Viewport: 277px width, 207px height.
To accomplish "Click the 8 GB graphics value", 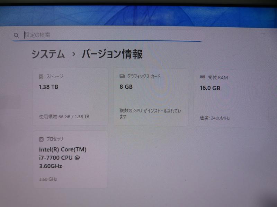I will tap(126, 87).
